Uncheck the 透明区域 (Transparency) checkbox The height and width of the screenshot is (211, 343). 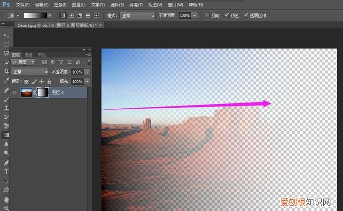(246, 15)
